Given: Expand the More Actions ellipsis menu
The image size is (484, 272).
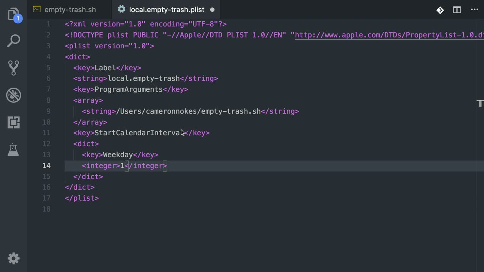Looking at the screenshot, I should tap(475, 10).
